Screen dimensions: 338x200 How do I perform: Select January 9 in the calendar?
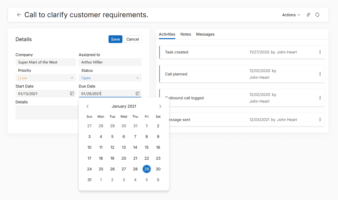pos(158,137)
